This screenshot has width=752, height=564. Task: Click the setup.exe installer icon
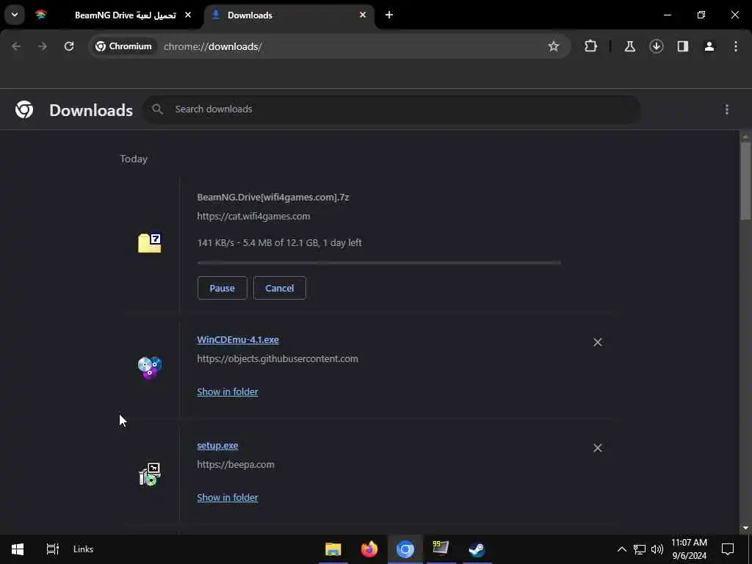(150, 474)
